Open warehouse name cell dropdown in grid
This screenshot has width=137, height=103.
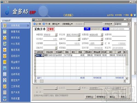pyautogui.click(x=43, y=55)
